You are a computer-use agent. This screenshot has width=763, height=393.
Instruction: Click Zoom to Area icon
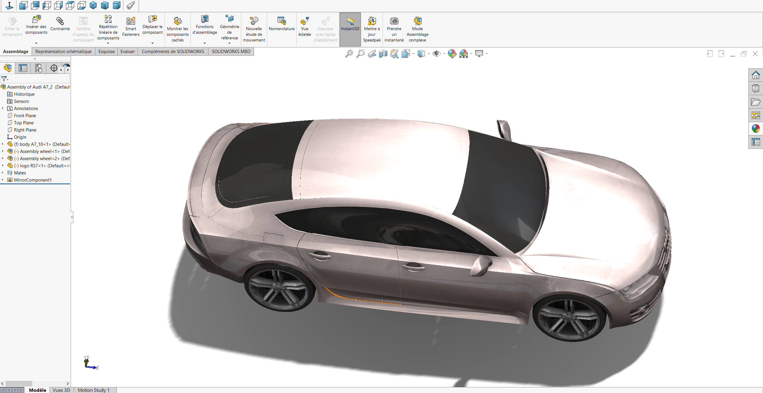coord(360,54)
